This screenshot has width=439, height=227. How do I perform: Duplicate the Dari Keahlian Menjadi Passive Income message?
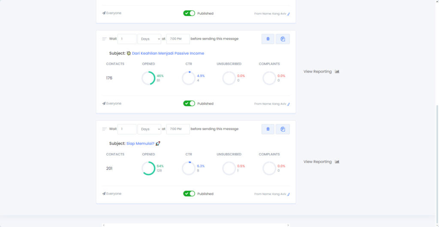click(x=283, y=39)
